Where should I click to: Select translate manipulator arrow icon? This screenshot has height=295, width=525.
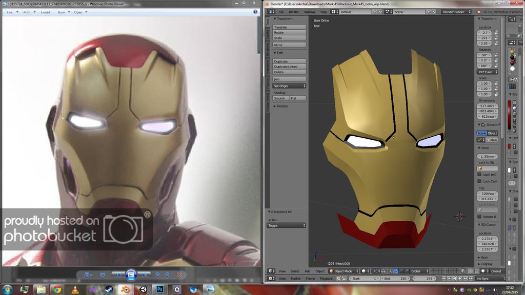[396, 271]
